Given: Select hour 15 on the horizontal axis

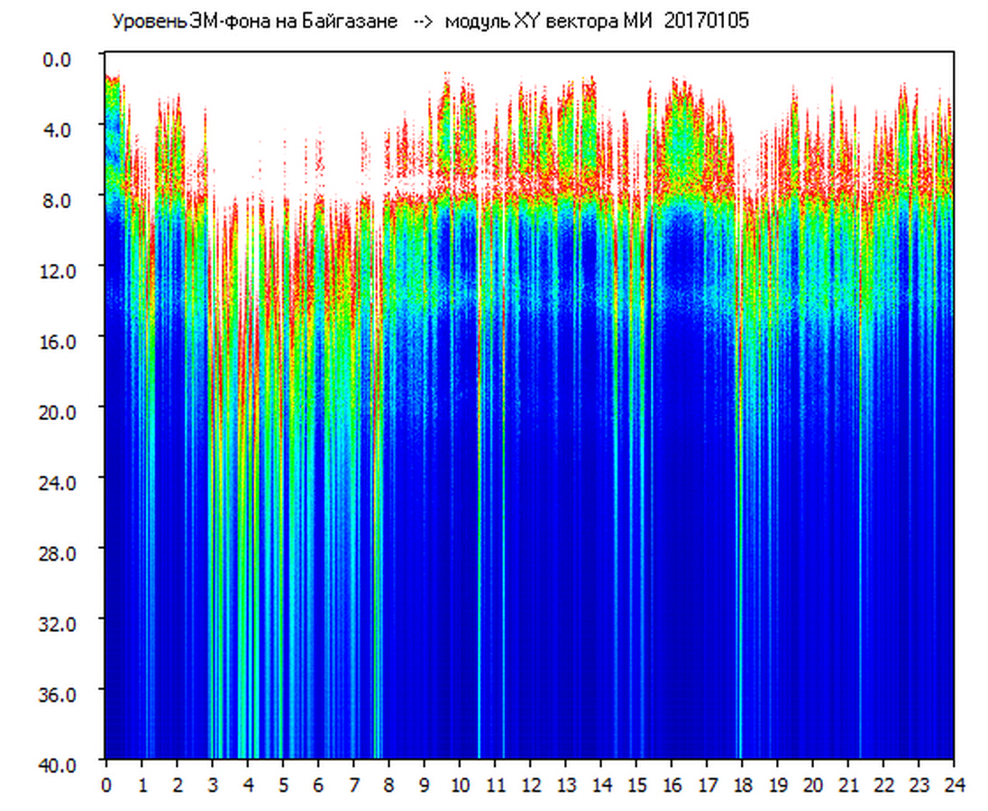Looking at the screenshot, I should pos(636,784).
